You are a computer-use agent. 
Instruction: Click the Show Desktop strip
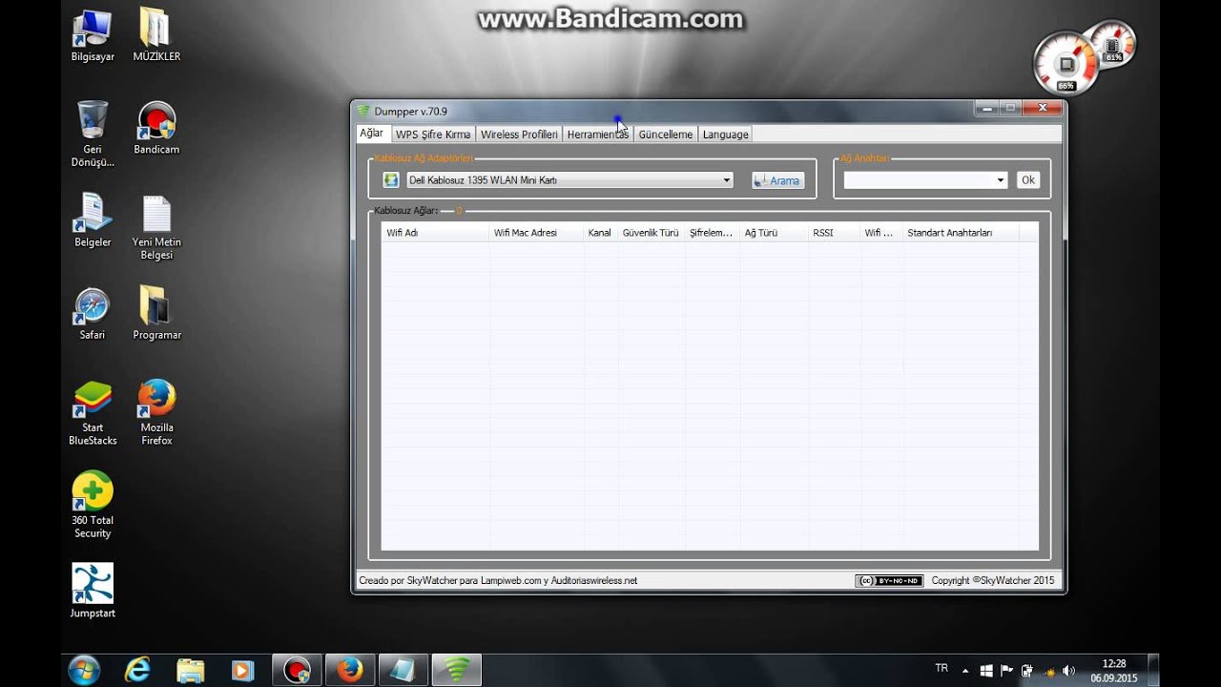coord(1153,670)
